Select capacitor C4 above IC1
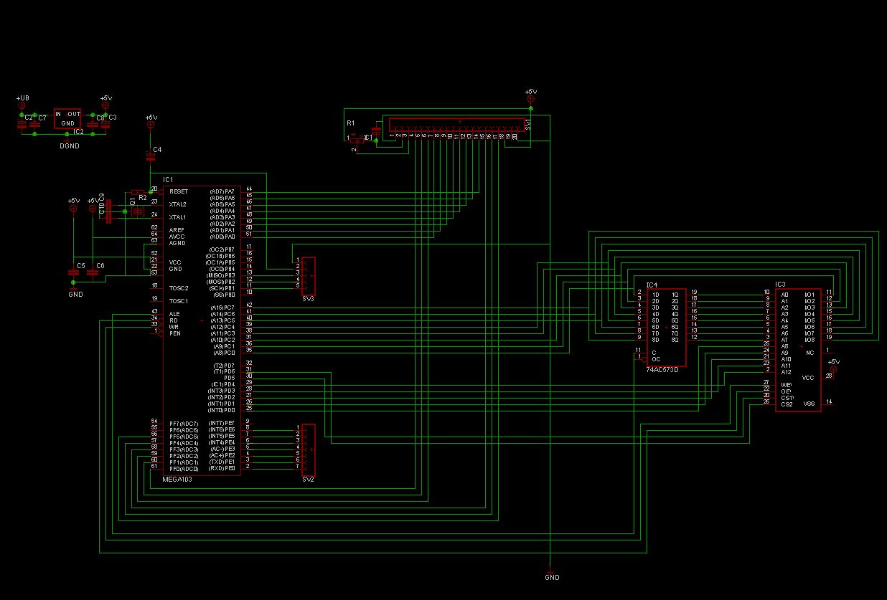887x600 pixels. tap(150, 156)
